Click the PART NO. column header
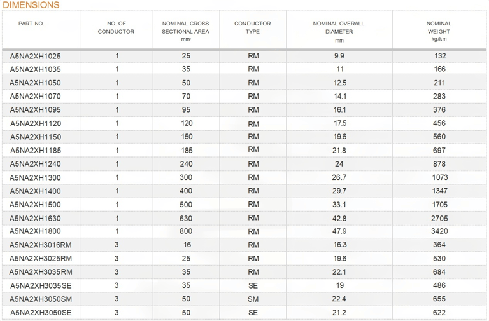This screenshot has height=321, width=489. [x=31, y=24]
